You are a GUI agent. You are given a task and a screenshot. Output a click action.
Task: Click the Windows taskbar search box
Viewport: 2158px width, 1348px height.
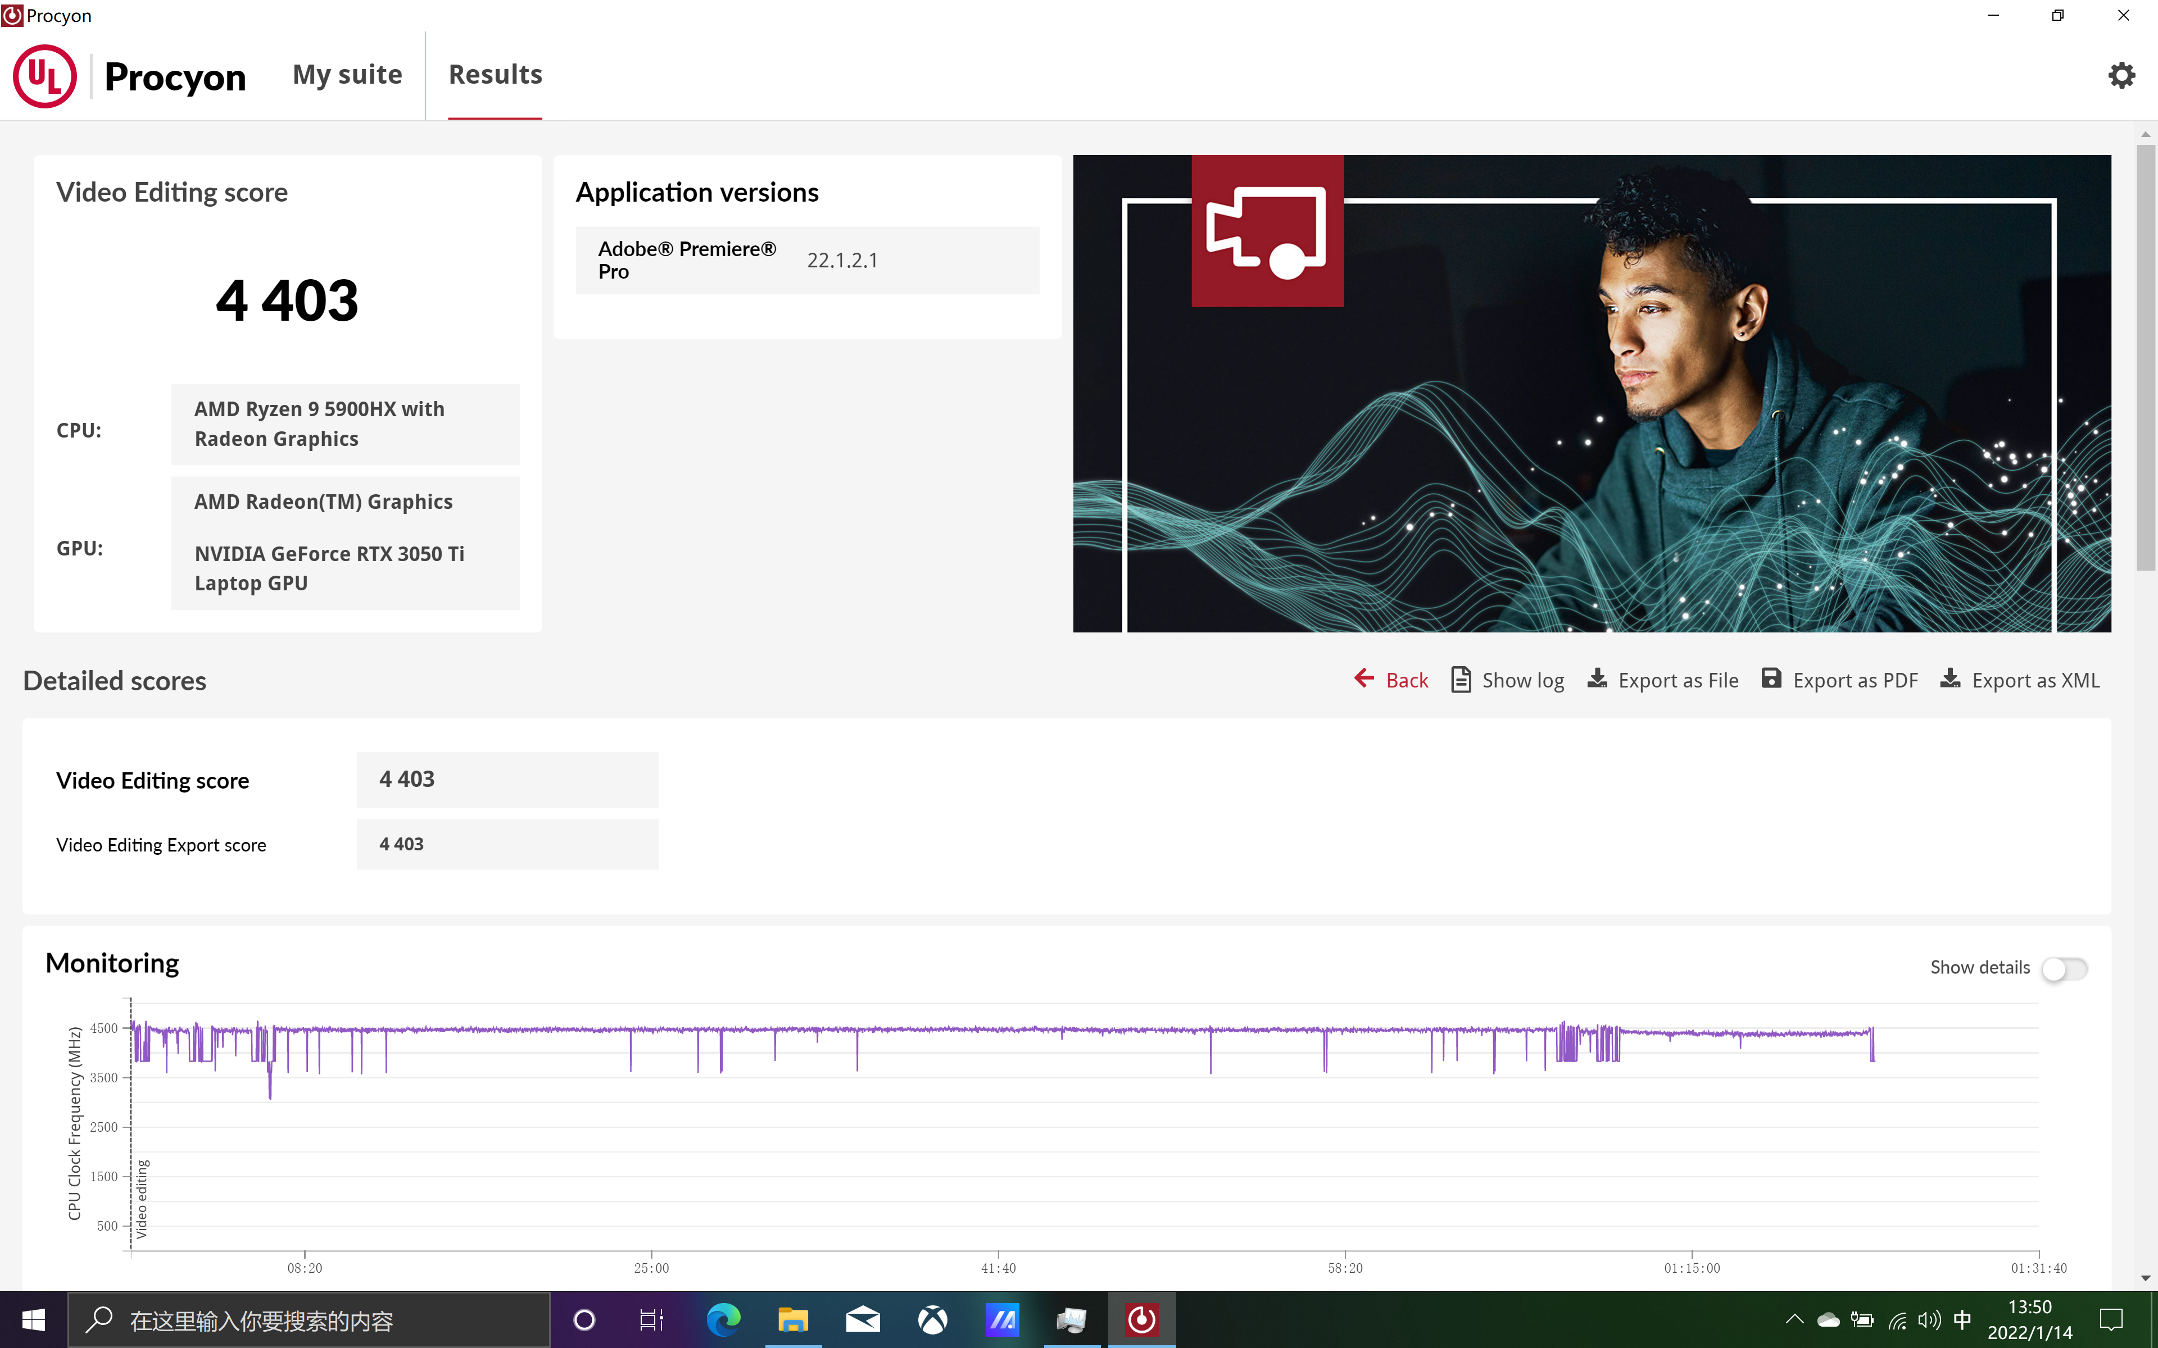pyautogui.click(x=309, y=1319)
